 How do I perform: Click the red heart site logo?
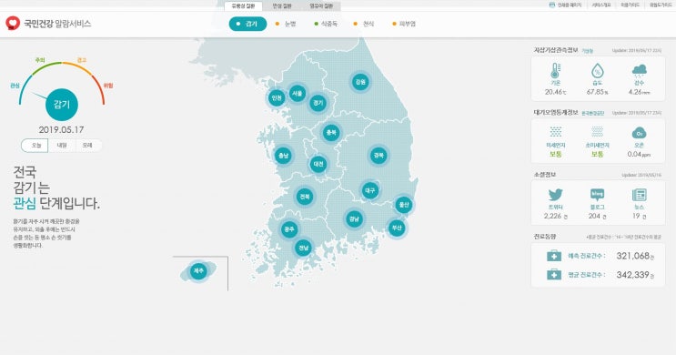pos(13,24)
